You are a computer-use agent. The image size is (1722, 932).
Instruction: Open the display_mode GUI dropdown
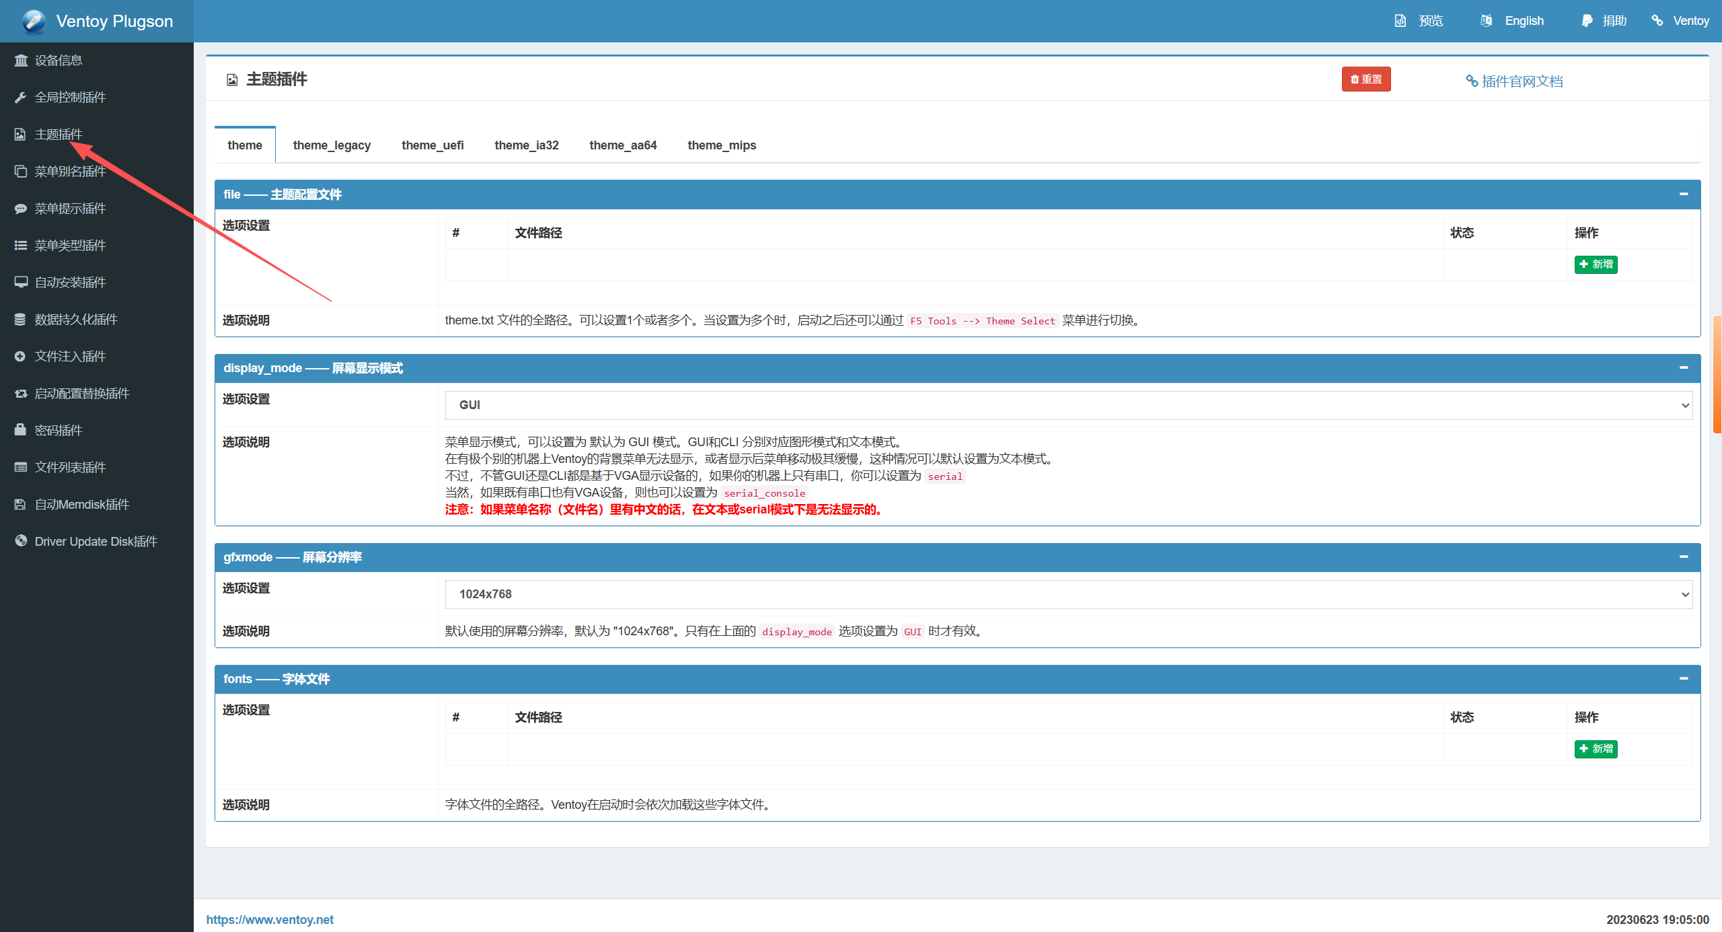(x=1068, y=405)
